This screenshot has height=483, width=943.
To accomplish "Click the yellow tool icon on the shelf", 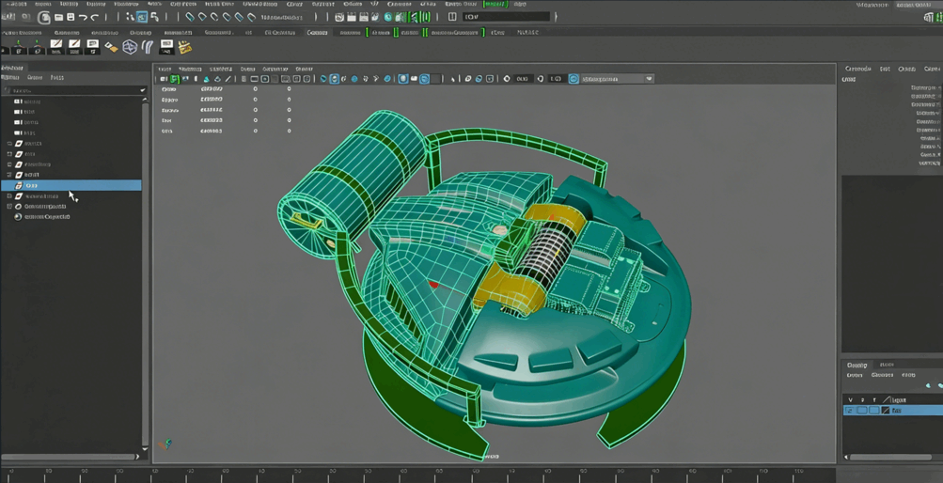I will 185,47.
